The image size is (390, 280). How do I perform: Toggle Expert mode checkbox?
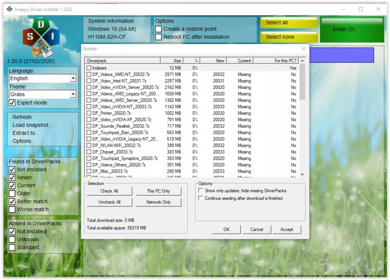[x=12, y=103]
